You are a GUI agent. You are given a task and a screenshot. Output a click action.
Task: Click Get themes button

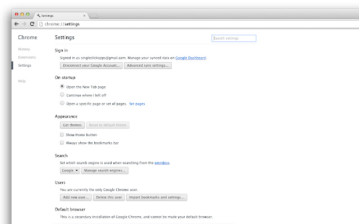(x=72, y=125)
